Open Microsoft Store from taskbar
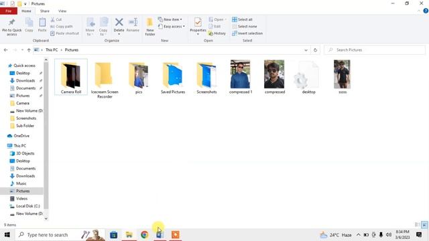 [113, 235]
